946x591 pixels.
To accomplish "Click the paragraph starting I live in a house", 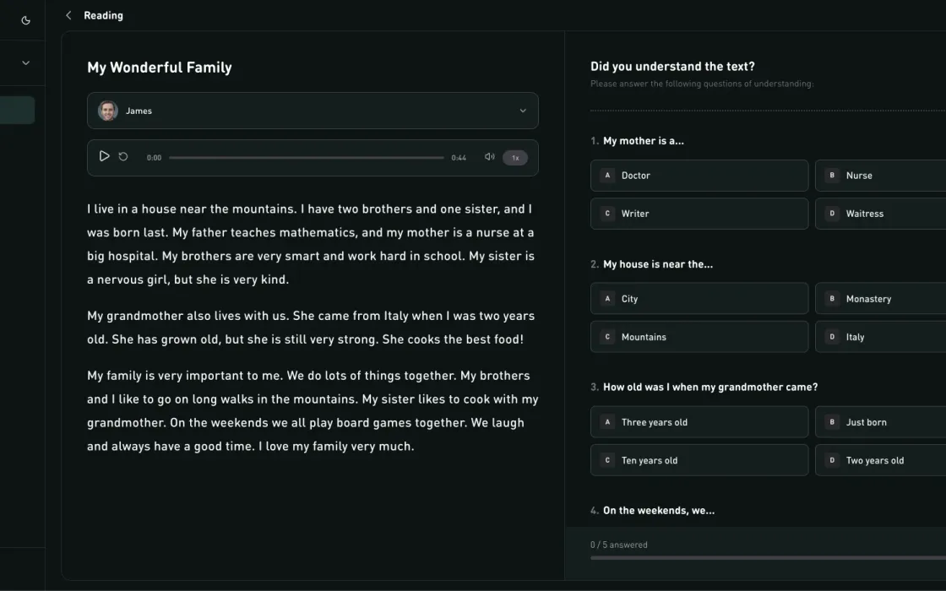I will click(x=311, y=244).
